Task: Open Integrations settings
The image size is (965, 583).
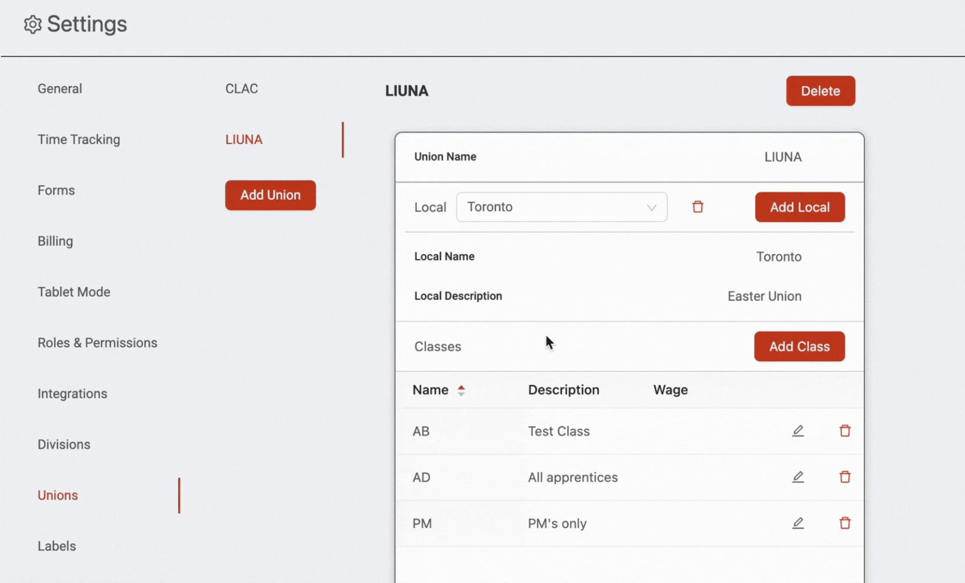Action: (x=72, y=394)
